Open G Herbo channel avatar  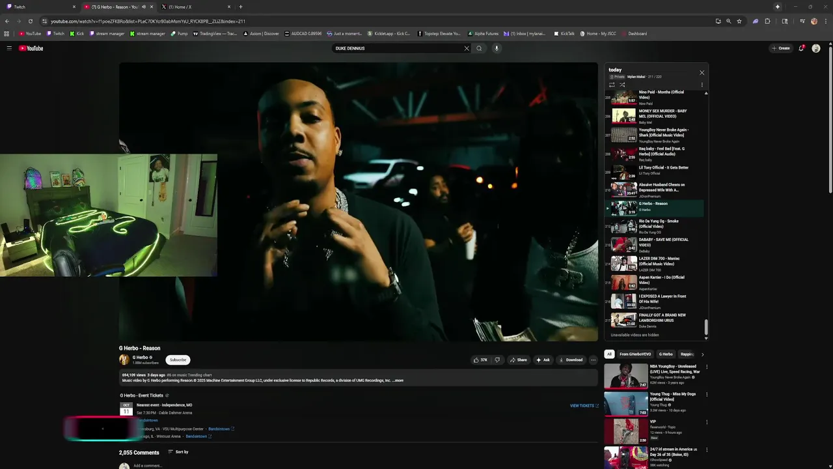124,360
